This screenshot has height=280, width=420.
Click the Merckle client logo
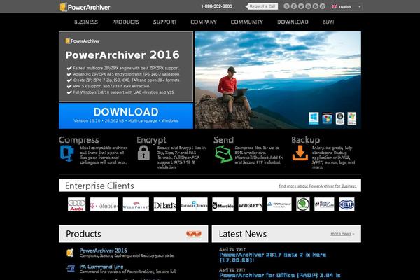tap(223, 204)
